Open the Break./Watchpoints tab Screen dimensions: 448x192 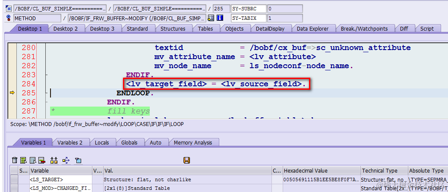click(364, 28)
